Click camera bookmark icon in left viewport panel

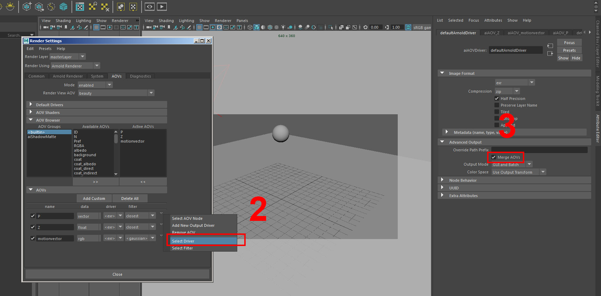coord(66,27)
